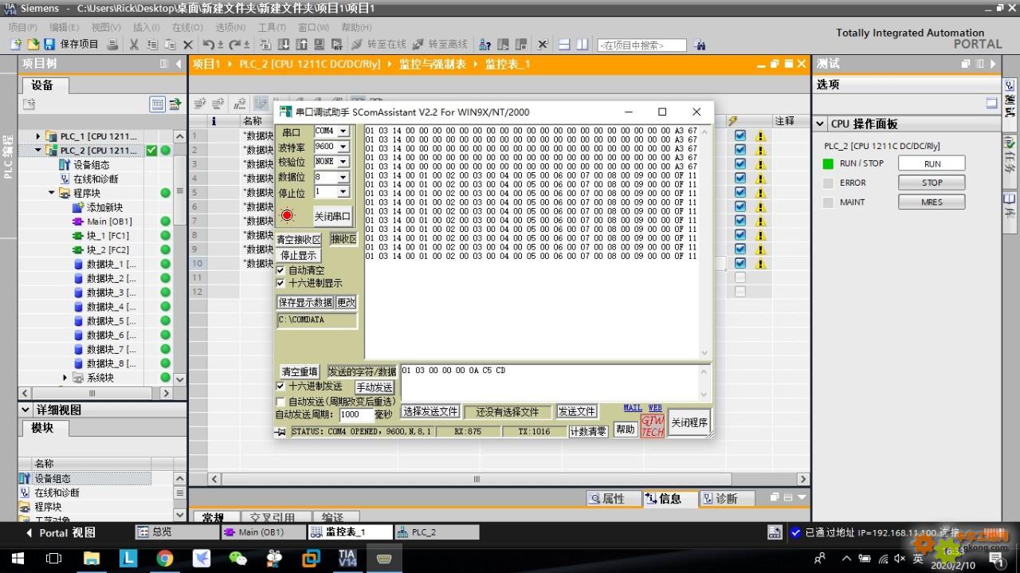Image resolution: width=1020 pixels, height=573 pixels.
Task: Click the delete X toolbar icon
Action: pyautogui.click(x=188, y=45)
